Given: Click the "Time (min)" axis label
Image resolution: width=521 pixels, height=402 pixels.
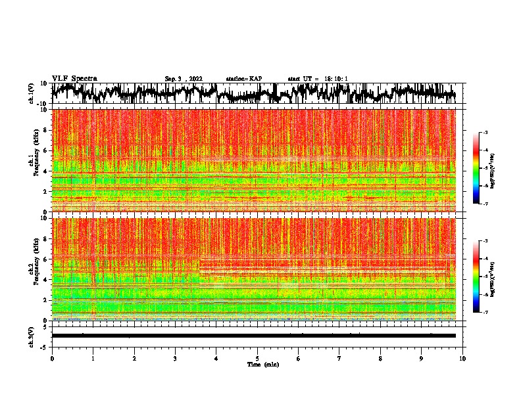Looking at the screenshot, I should [263, 365].
